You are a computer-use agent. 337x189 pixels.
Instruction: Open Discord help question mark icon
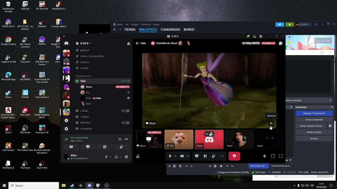[261, 36]
